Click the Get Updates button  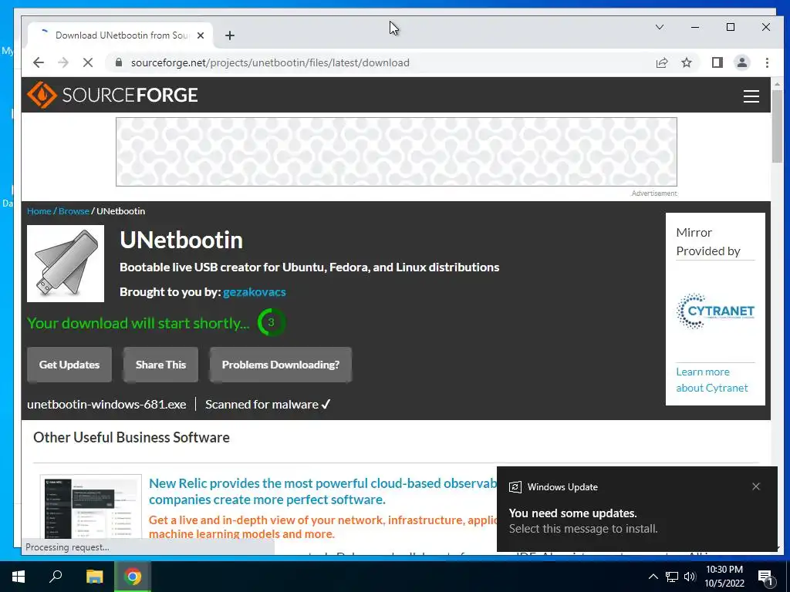[x=69, y=365]
